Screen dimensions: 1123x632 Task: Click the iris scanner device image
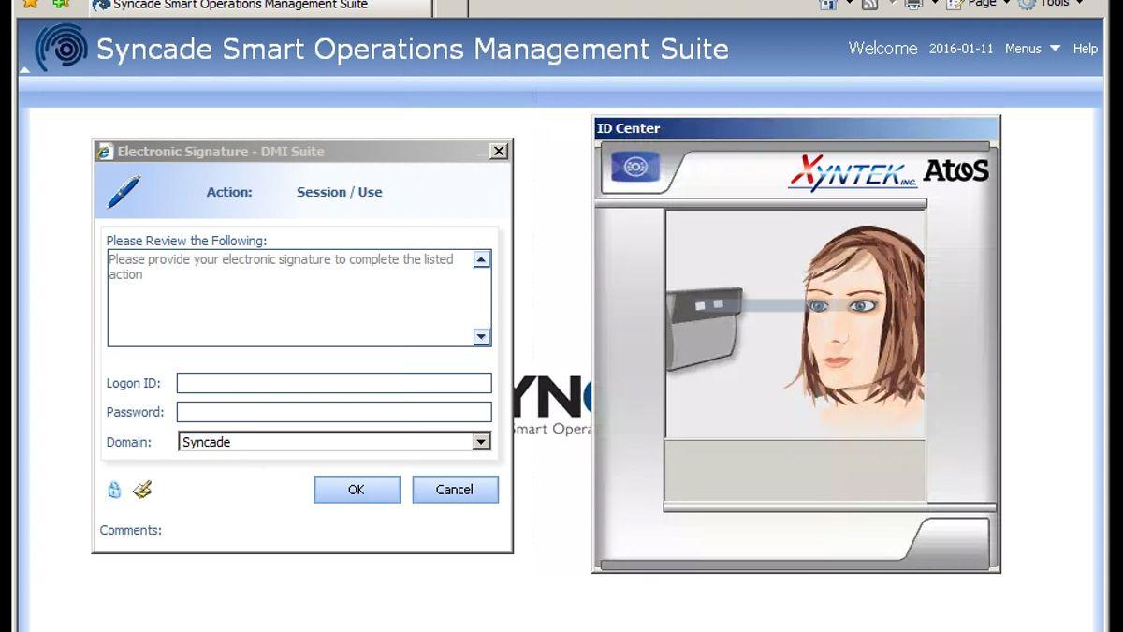pos(705,328)
